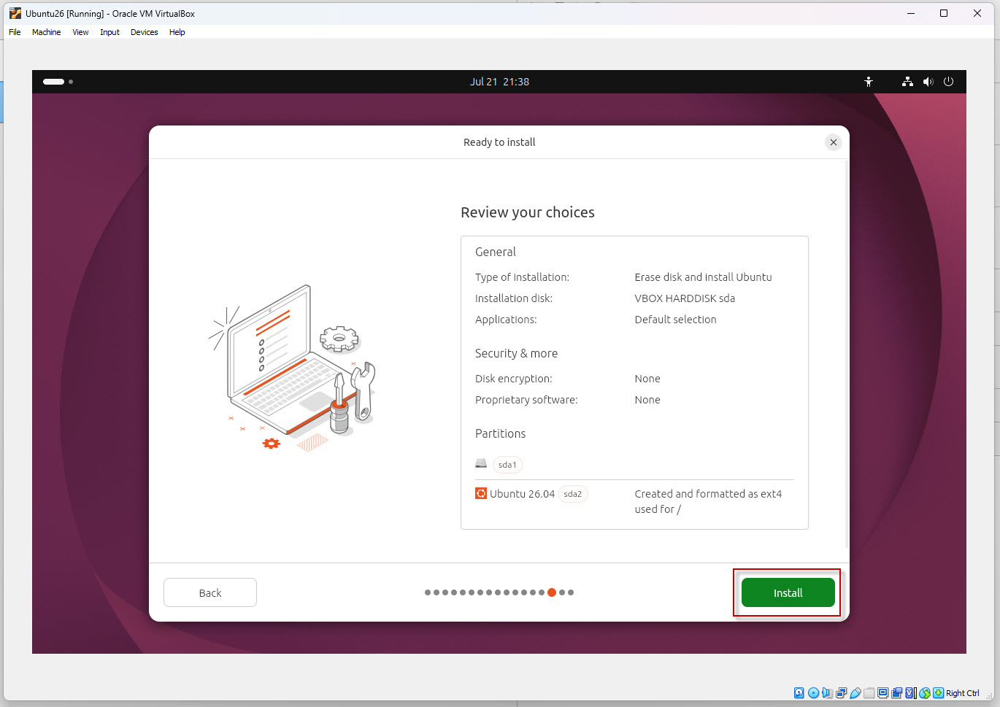This screenshot has width=1000, height=707.
Task: Open the VirtualBox File menu
Action: click(15, 32)
